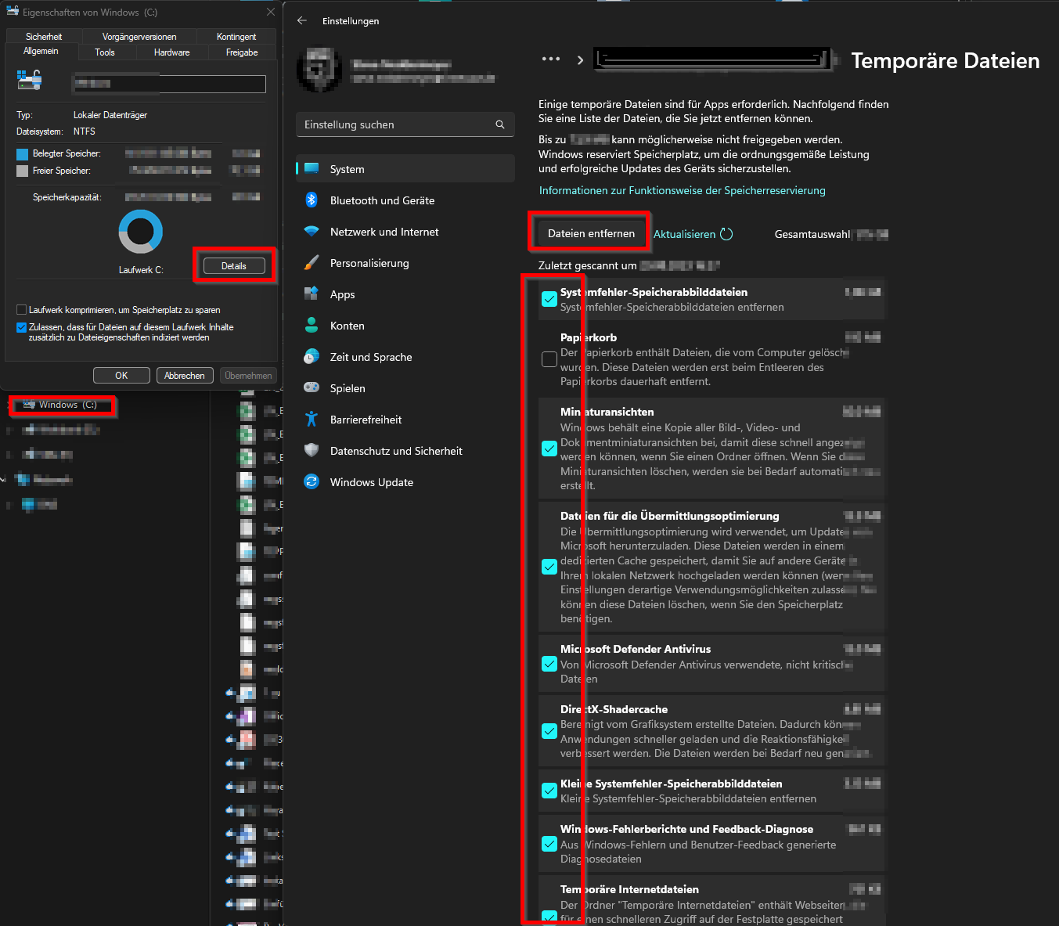Click the Laufwerk C usage donut chart
This screenshot has width=1059, height=926.
coord(141,232)
